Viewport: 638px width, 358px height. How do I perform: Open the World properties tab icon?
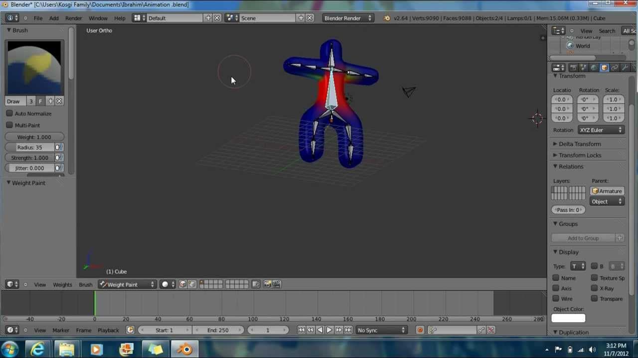point(594,68)
